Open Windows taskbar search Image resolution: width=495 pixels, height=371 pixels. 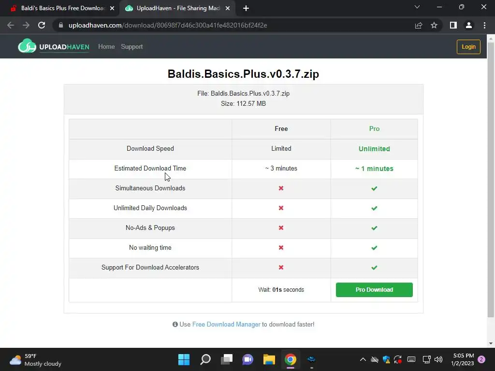click(205, 359)
